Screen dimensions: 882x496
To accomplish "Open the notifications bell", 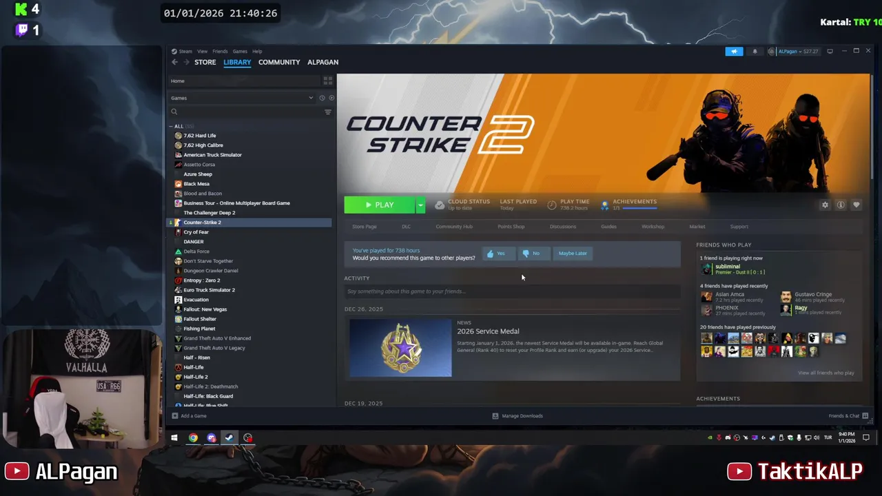I will pyautogui.click(x=755, y=51).
